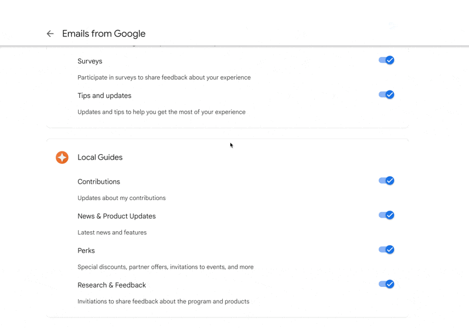Click the Tips and updates label
This screenshot has height=328, width=469.
coord(104,96)
